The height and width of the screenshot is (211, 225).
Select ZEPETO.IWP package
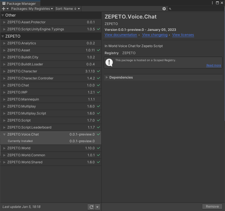51,92
